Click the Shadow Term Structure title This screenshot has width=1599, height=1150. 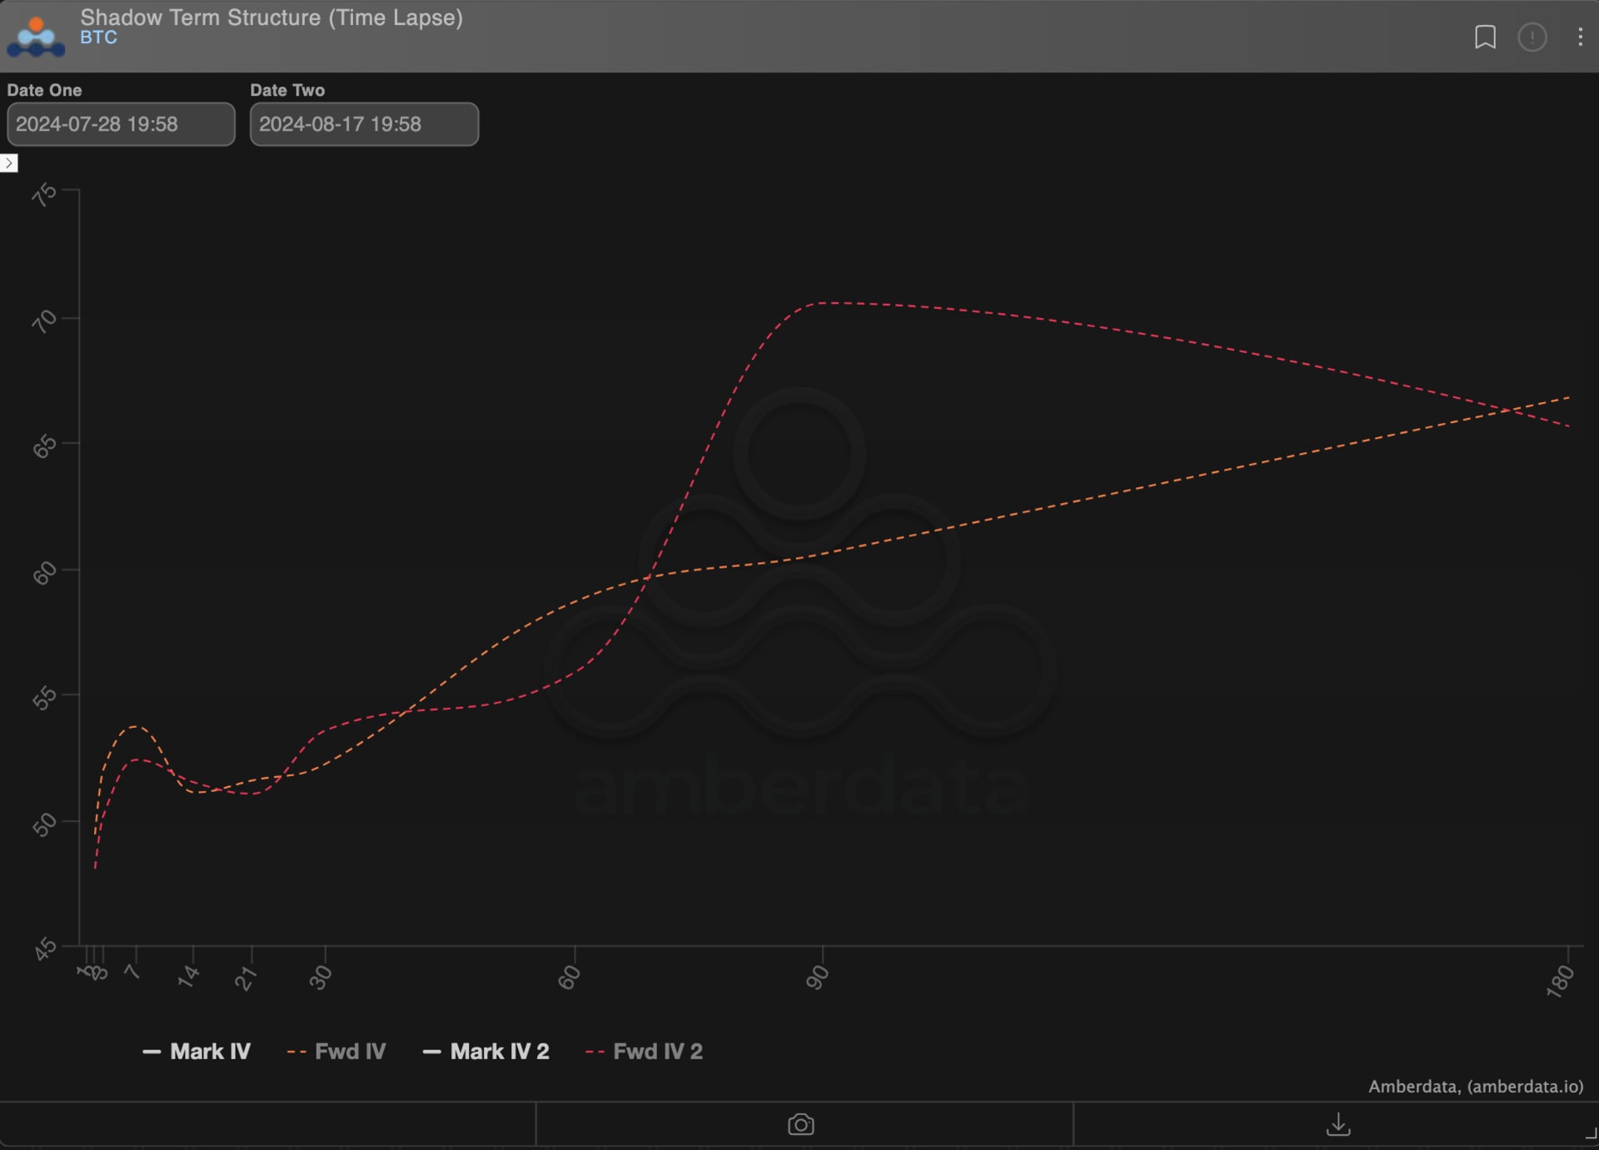pos(271,17)
